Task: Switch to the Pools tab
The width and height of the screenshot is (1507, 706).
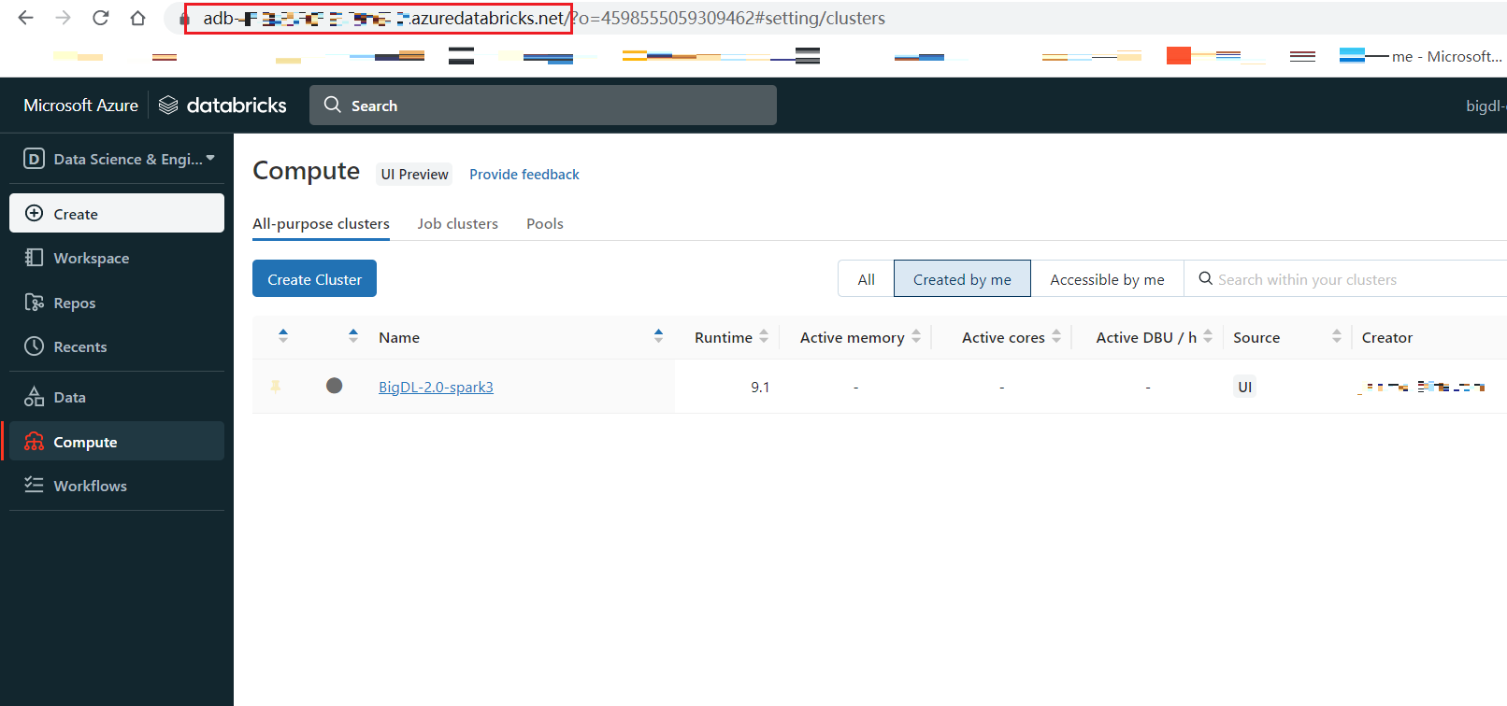Action: pos(544,224)
